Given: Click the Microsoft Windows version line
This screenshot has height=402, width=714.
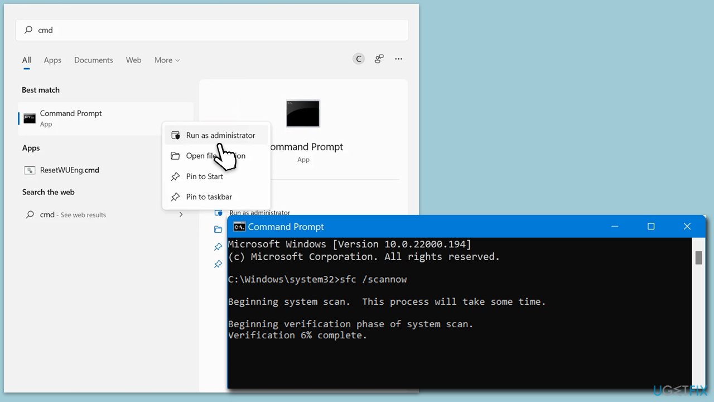Looking at the screenshot, I should pyautogui.click(x=350, y=244).
